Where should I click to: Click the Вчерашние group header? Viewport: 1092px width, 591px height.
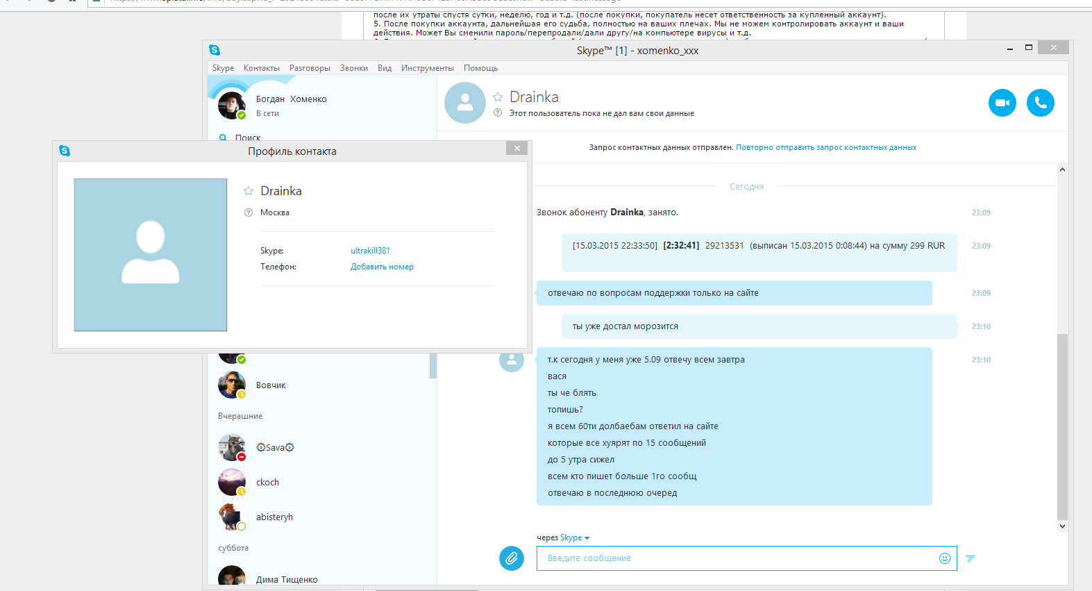(240, 416)
